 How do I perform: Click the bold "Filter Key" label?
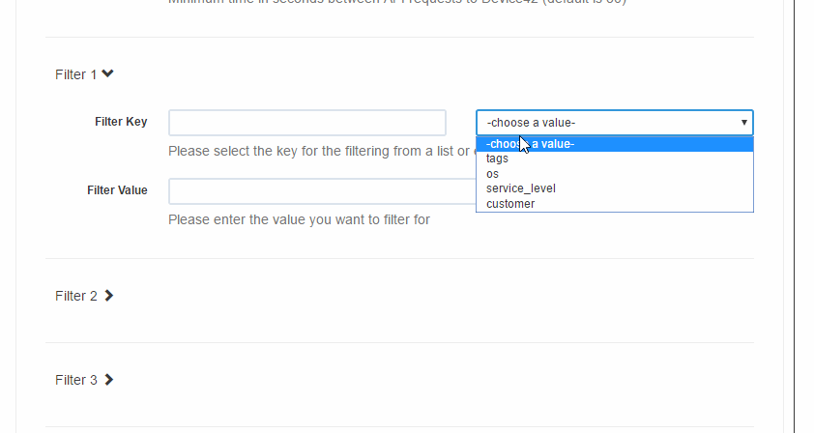pos(121,122)
